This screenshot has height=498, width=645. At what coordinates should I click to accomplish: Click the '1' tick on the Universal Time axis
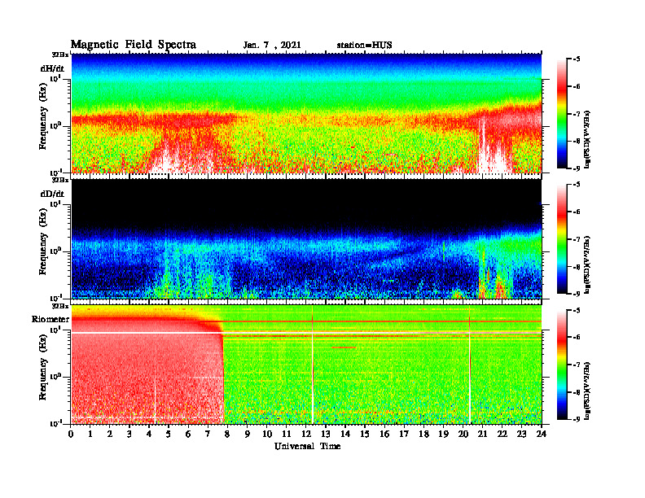(90, 434)
